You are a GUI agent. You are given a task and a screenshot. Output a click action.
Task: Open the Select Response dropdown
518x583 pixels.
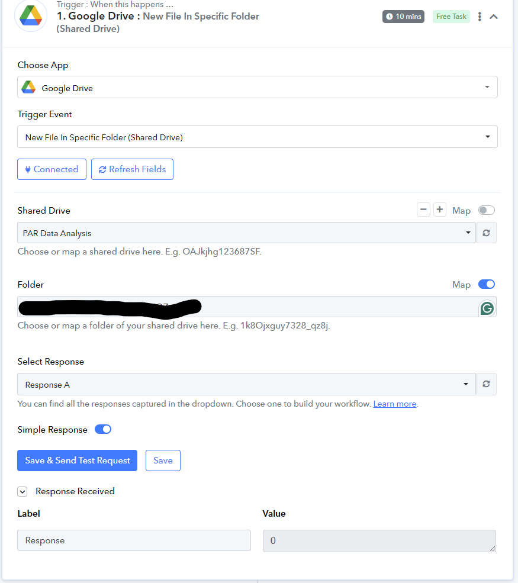(x=246, y=384)
